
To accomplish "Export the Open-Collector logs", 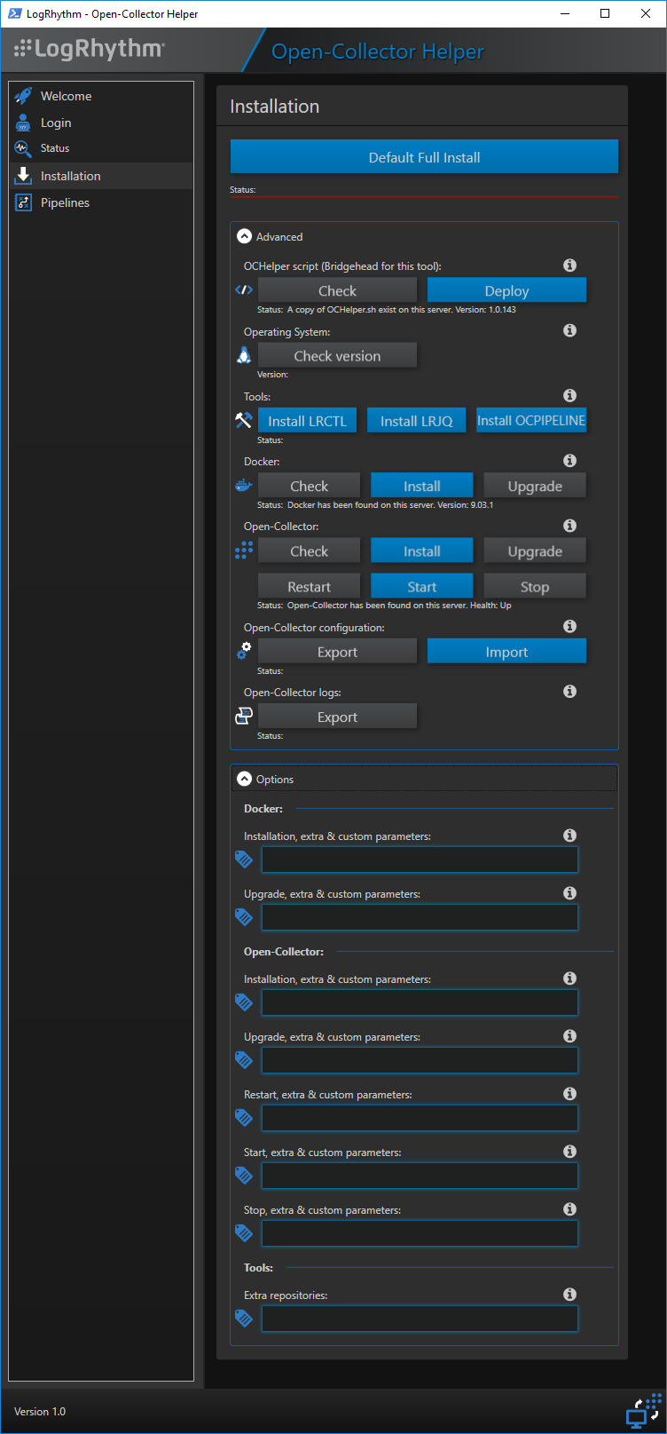I will [337, 717].
